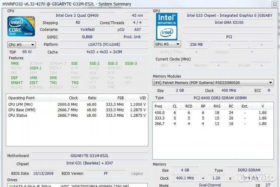
Task: Expand the Patriot Memory module dropdown
Action: (x=213, y=82)
